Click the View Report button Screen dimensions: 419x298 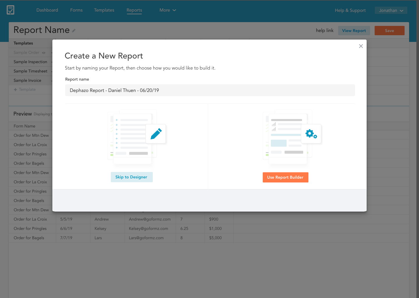pos(354,31)
